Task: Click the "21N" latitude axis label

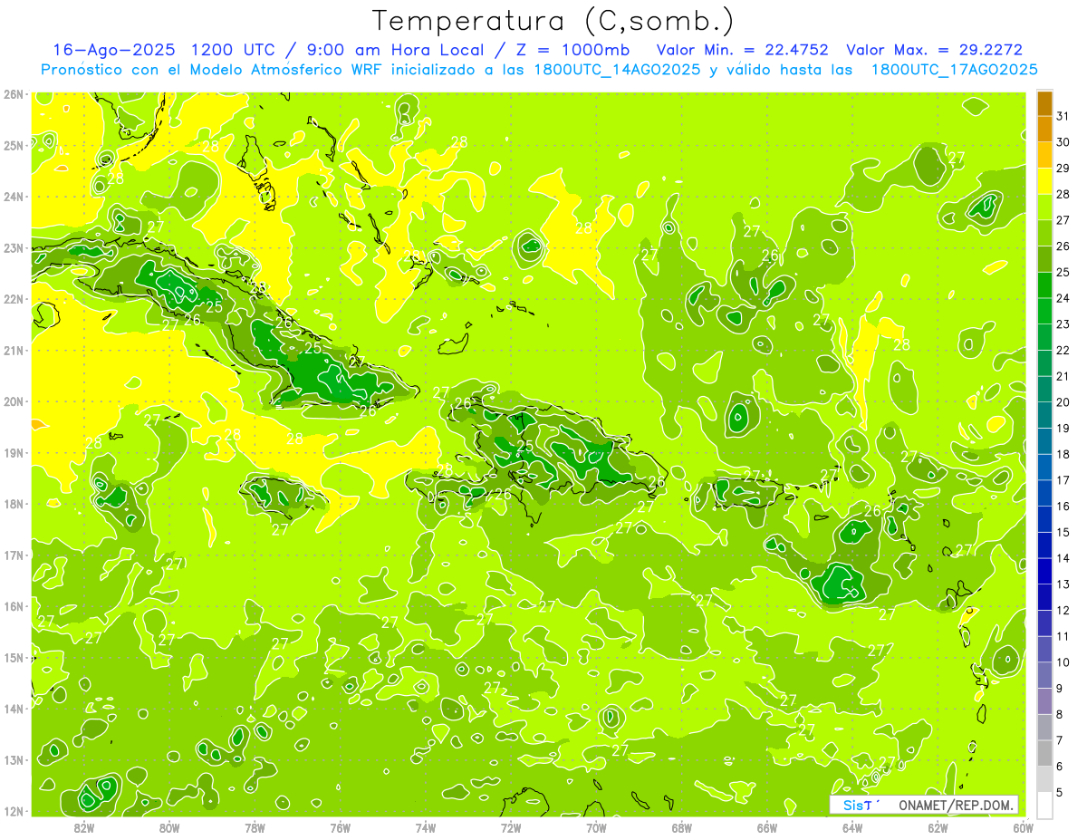Action: pos(13,350)
